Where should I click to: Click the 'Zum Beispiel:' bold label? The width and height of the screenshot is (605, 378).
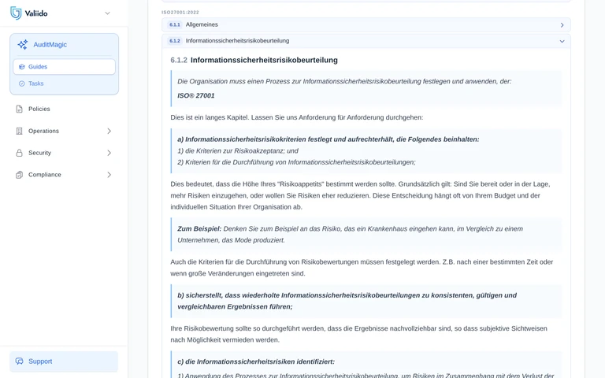coord(199,228)
